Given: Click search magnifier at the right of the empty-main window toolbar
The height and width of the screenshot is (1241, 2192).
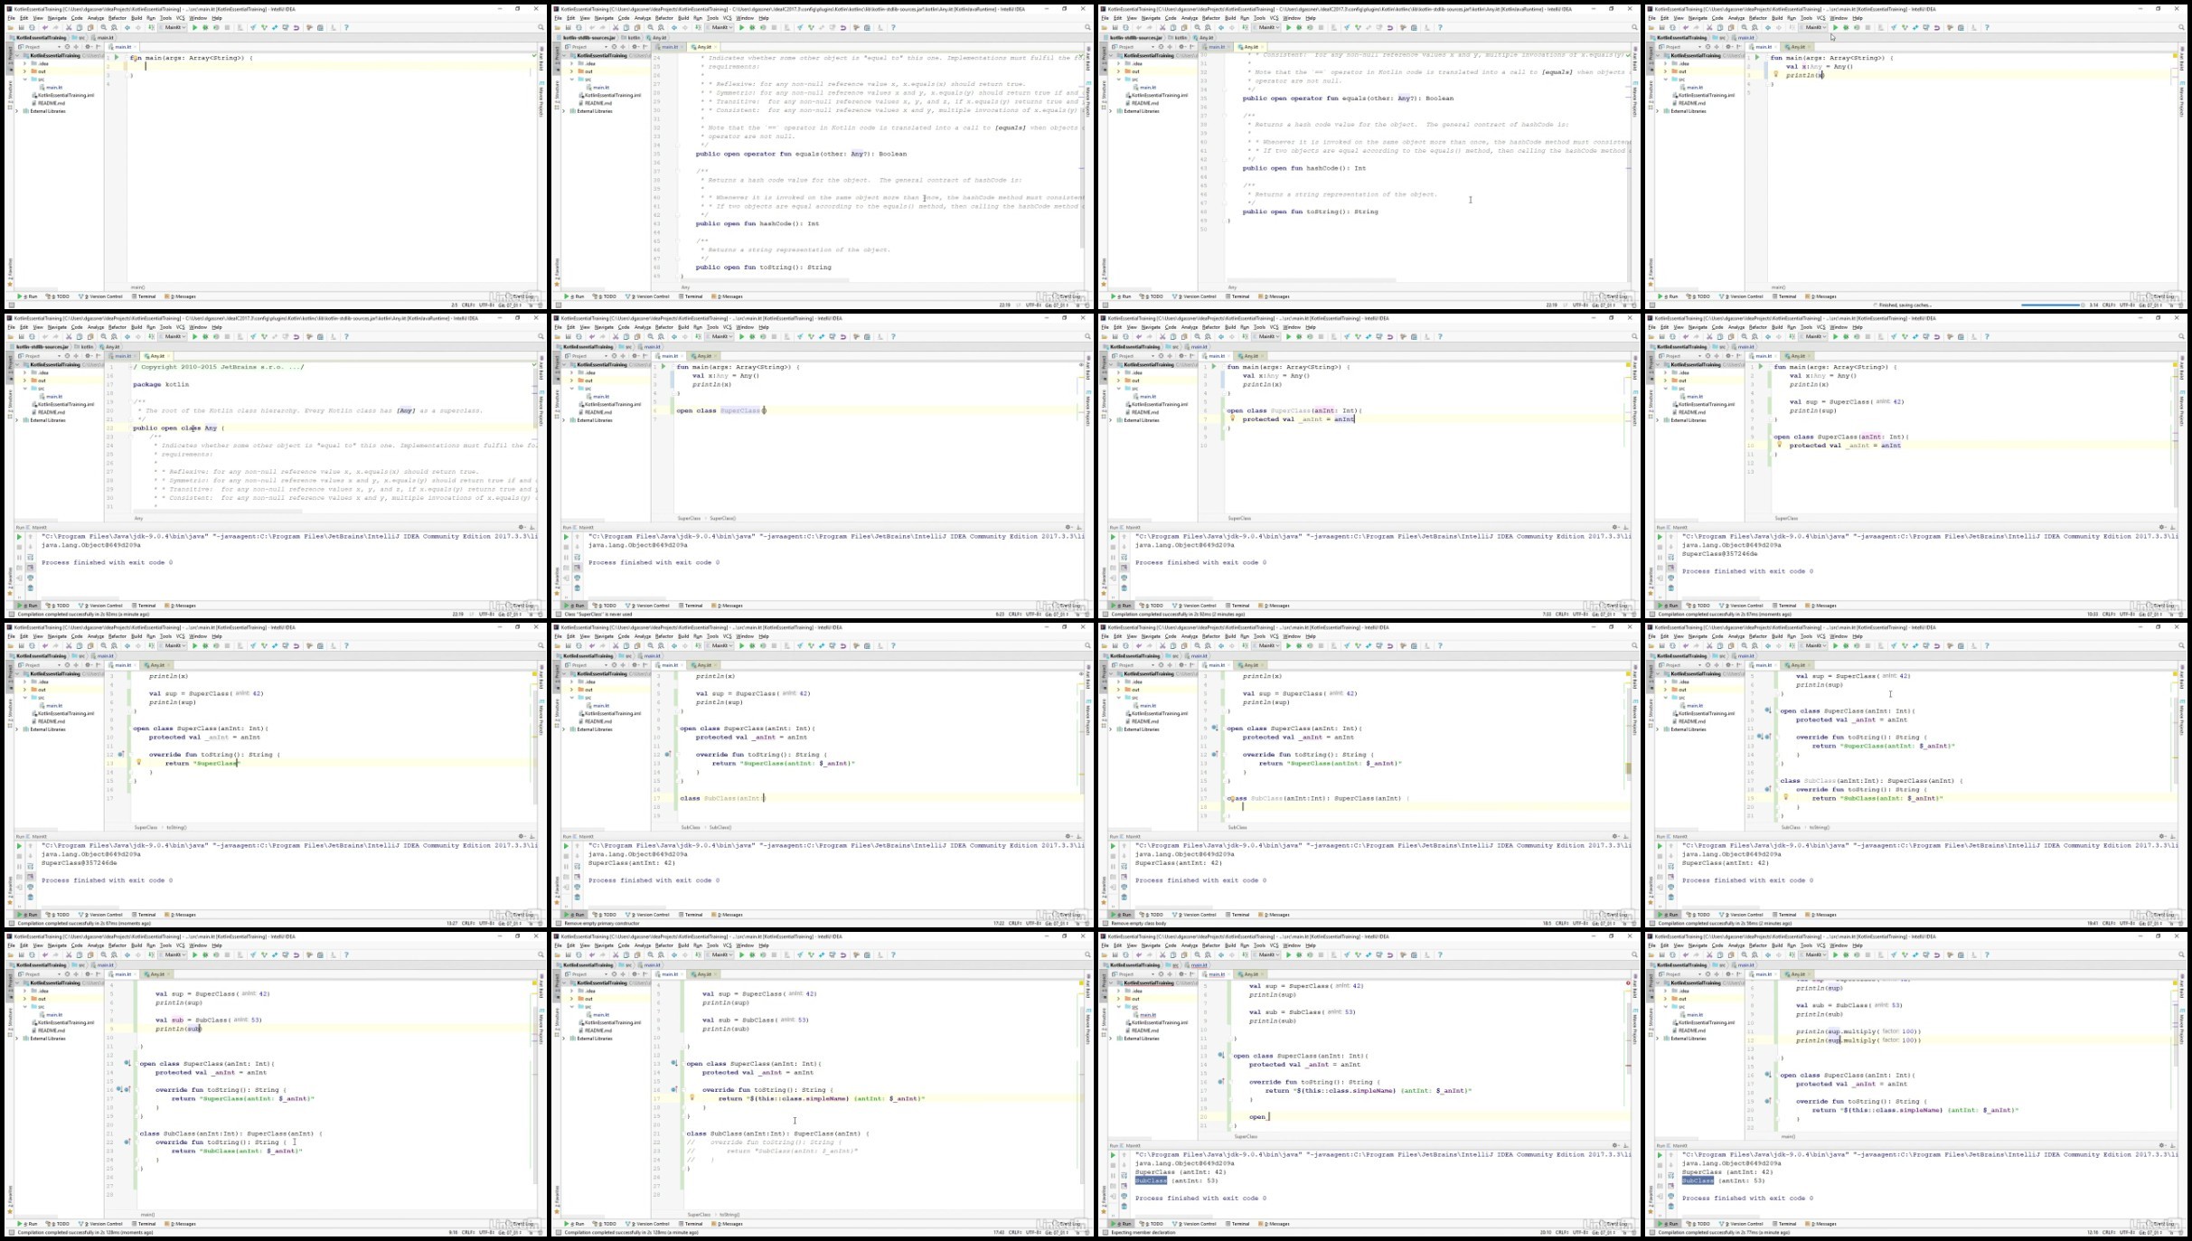Looking at the screenshot, I should pos(541,27).
